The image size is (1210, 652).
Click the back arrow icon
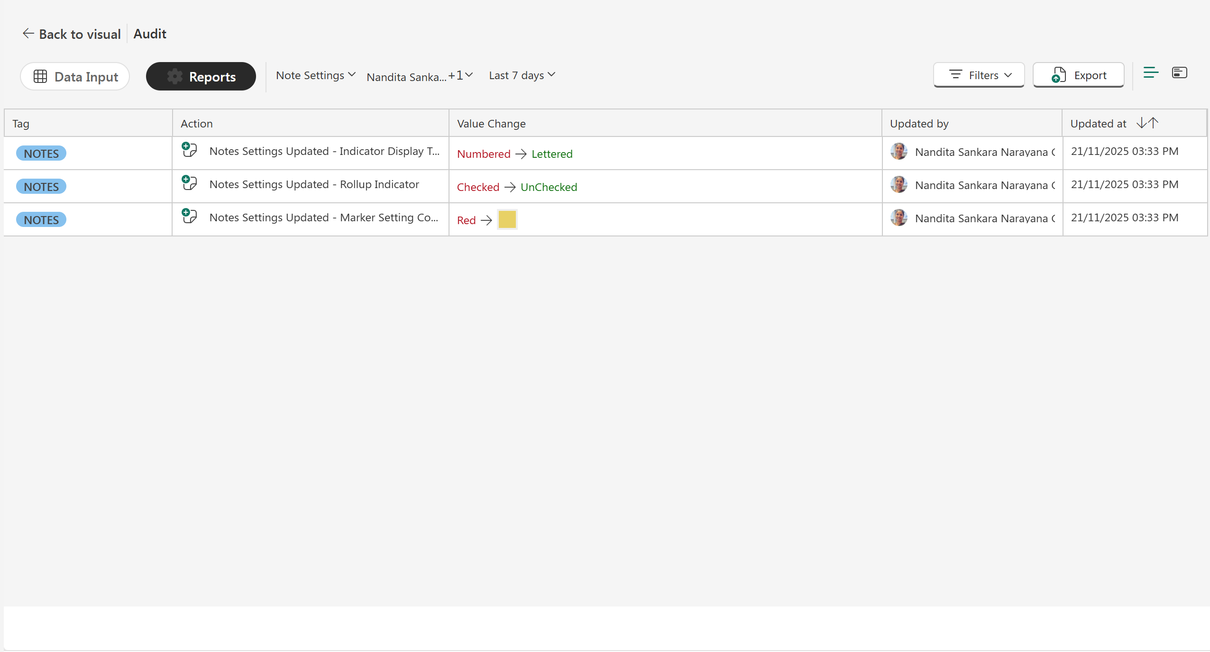point(28,34)
